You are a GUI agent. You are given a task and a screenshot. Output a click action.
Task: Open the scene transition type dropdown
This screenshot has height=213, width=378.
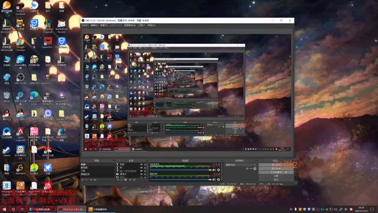point(241,165)
